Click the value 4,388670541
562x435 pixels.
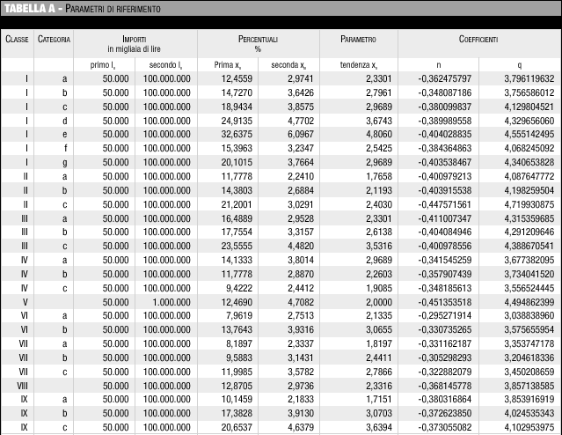click(529, 246)
